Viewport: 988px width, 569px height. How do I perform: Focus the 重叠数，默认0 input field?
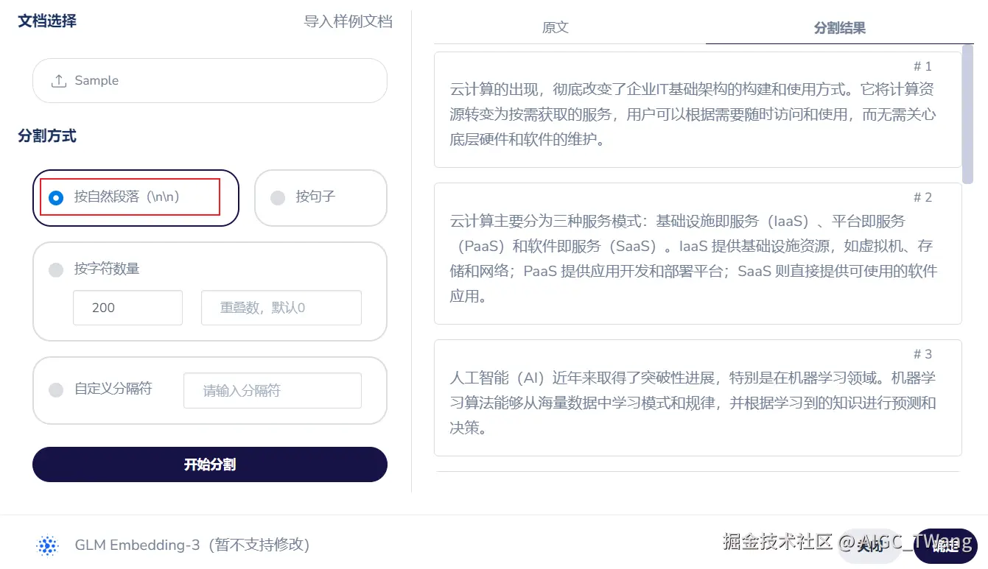(x=281, y=308)
